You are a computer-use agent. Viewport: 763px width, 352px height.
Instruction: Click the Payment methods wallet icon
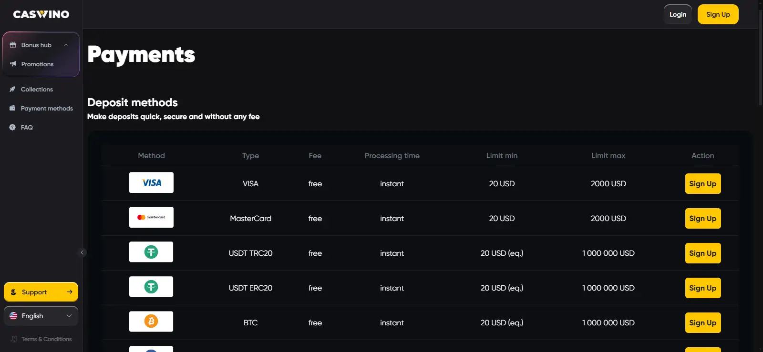coord(12,108)
